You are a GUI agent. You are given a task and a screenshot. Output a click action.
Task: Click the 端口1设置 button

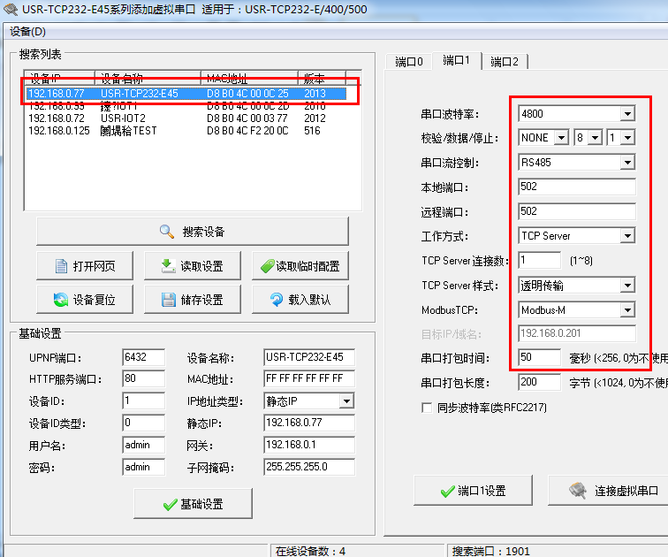click(x=473, y=491)
